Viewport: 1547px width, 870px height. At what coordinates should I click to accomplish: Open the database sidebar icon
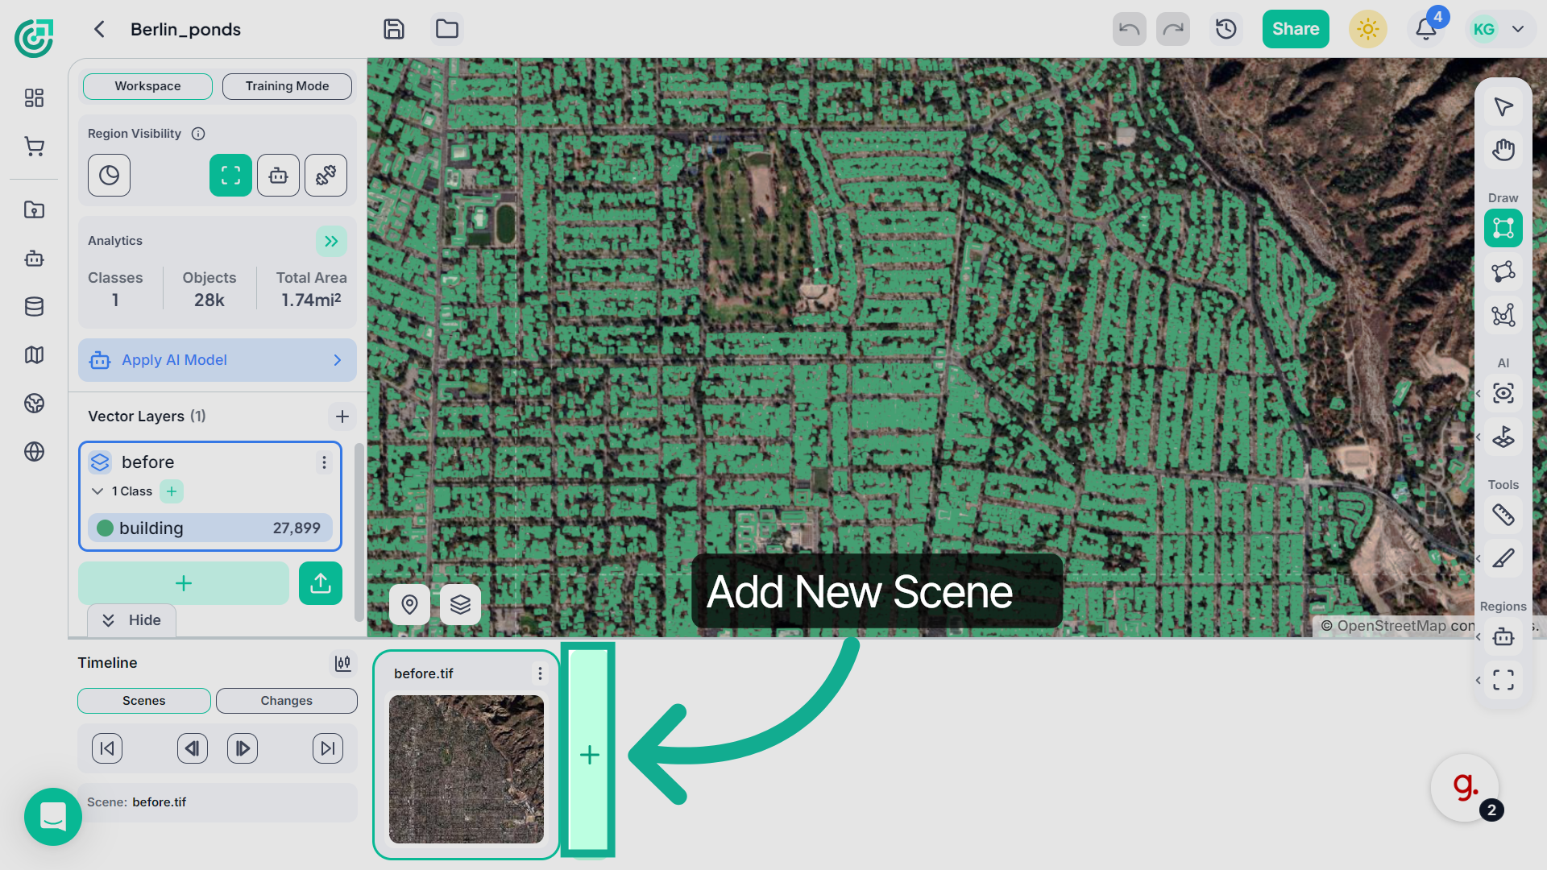pyautogui.click(x=34, y=307)
